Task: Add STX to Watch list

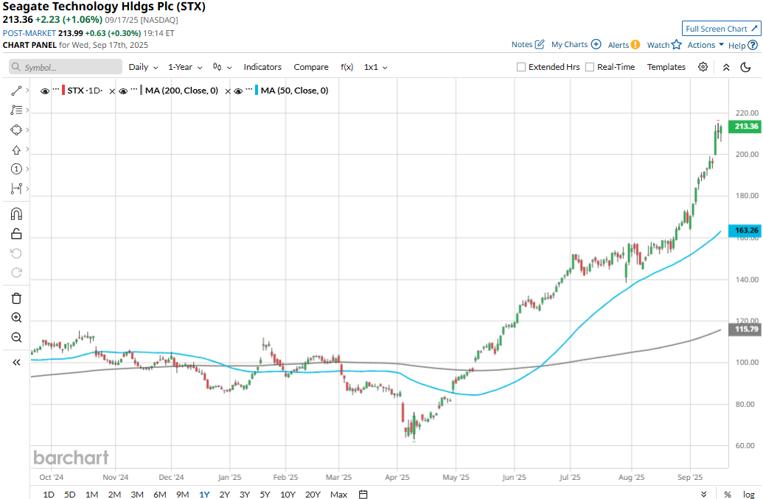Action: coord(664,45)
